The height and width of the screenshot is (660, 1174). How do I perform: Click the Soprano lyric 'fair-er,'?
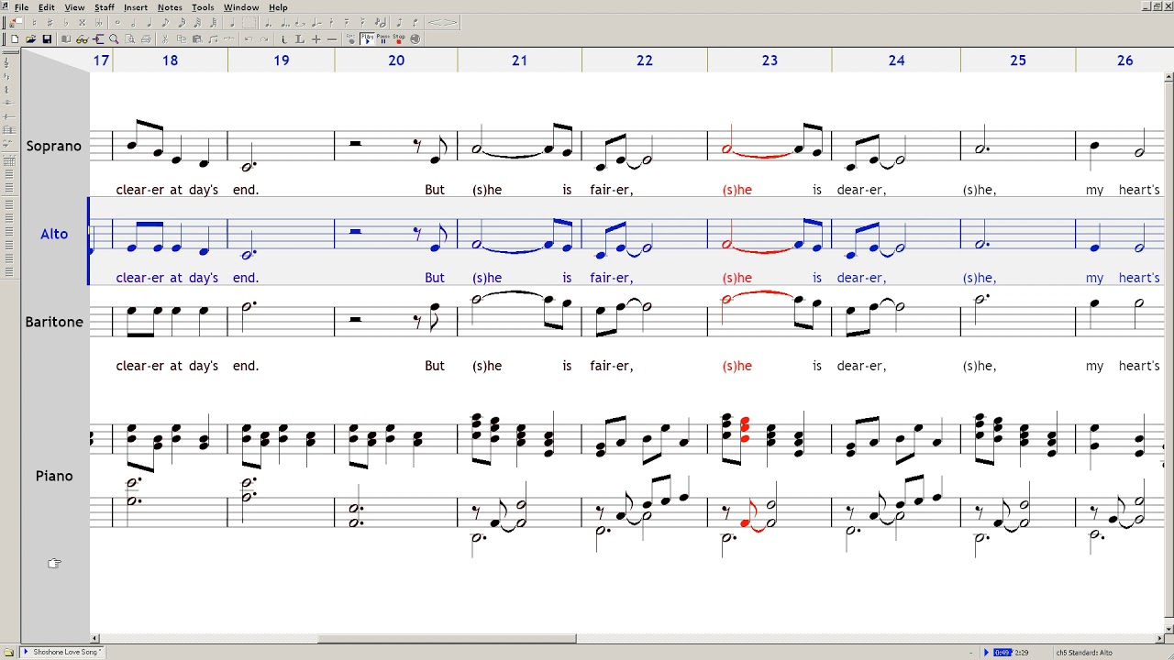[612, 190]
